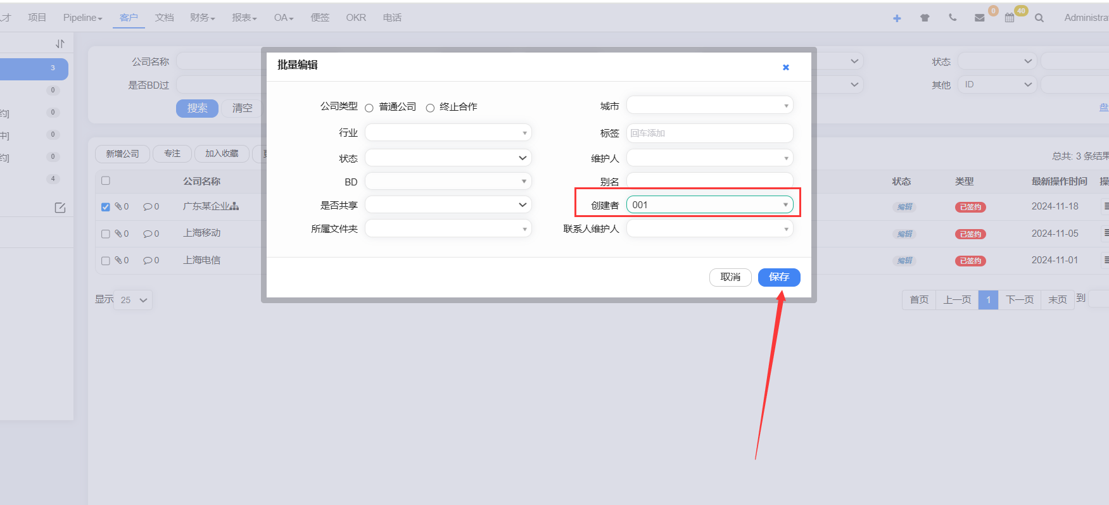The image size is (1109, 505).
Task: Click the 搜索 button
Action: pyautogui.click(x=197, y=108)
